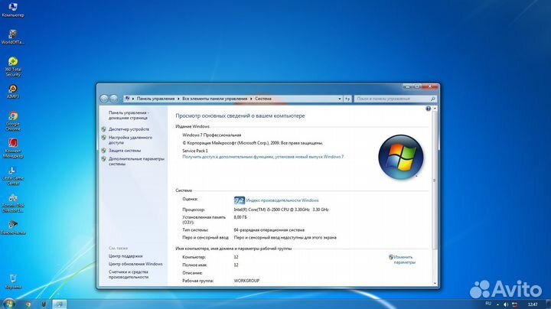Open the Компьютер desktop icon
This screenshot has width=551, height=309.
point(12,7)
